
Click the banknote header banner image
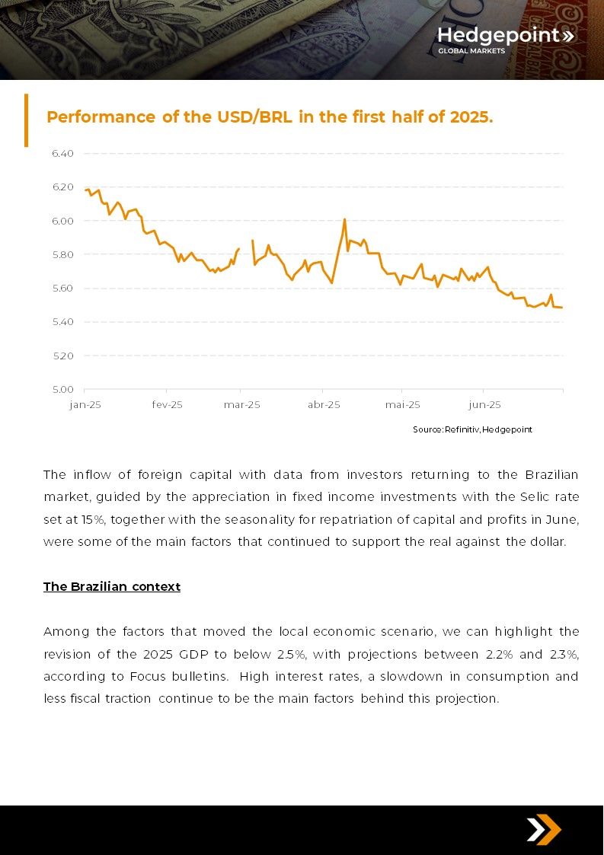pos(302,40)
